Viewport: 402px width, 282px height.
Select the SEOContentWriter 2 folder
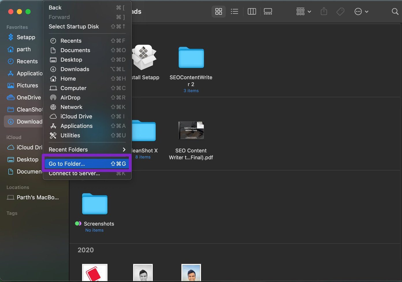tap(191, 57)
